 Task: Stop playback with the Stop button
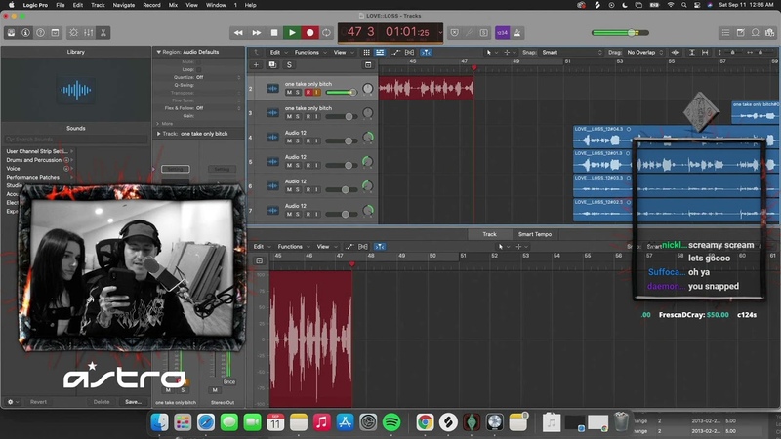point(274,33)
